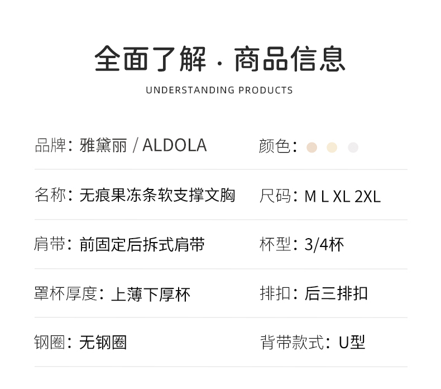Viewport: 441px width, 389px height.
Task: Open the 雅黛丽 / ALDOLA brand name
Action: click(x=143, y=146)
